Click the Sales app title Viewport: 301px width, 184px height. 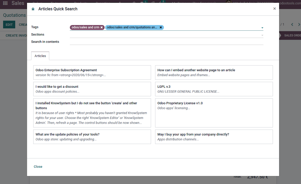[x=18, y=3]
